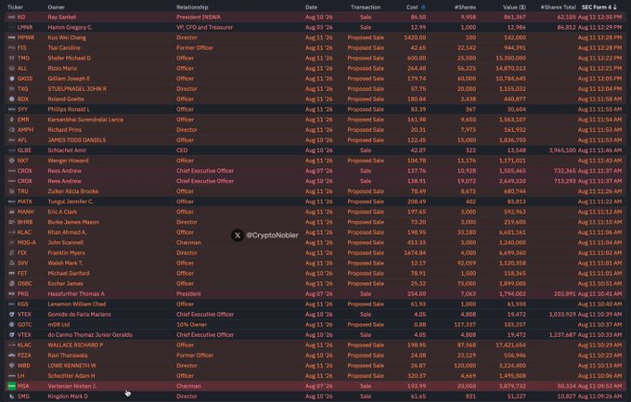Open the FET ticker link
The image size is (631, 402).
(x=22, y=274)
